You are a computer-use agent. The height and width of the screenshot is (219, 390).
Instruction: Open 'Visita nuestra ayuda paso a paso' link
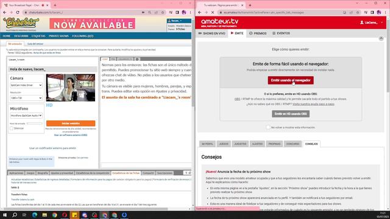(313, 104)
